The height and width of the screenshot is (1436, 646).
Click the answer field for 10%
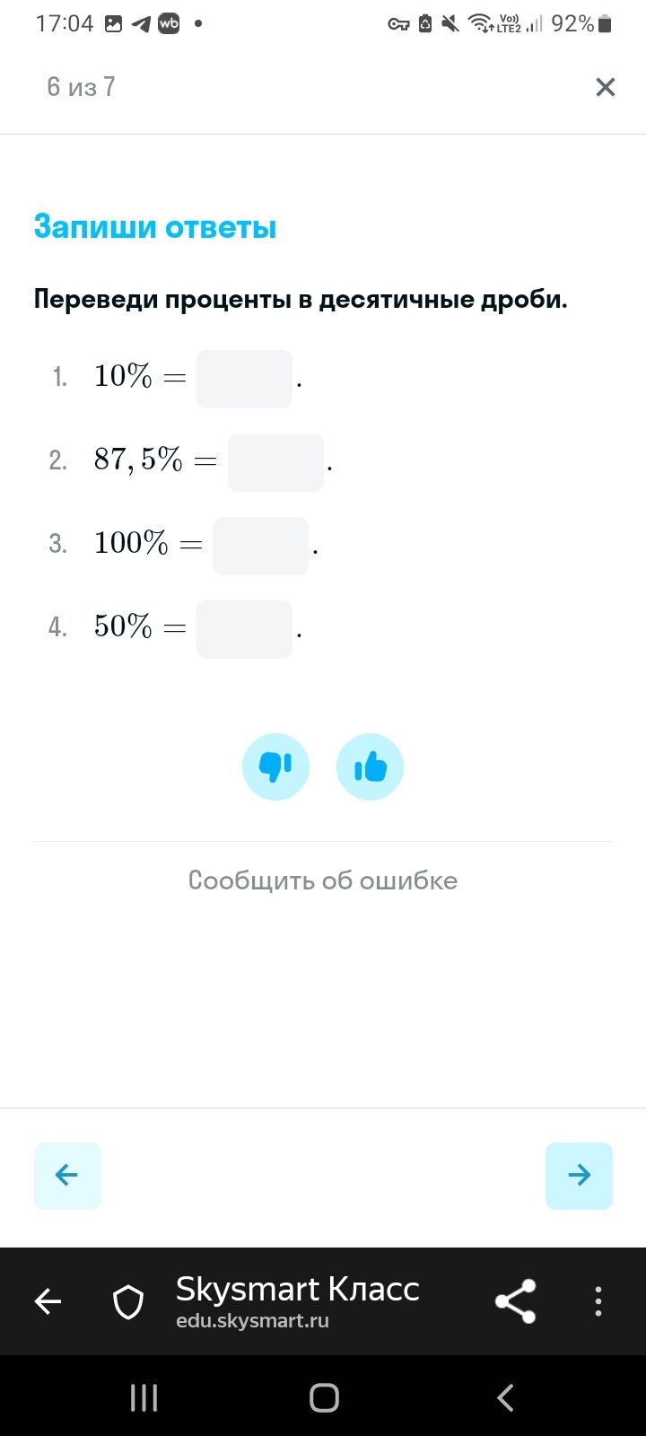pyautogui.click(x=244, y=379)
